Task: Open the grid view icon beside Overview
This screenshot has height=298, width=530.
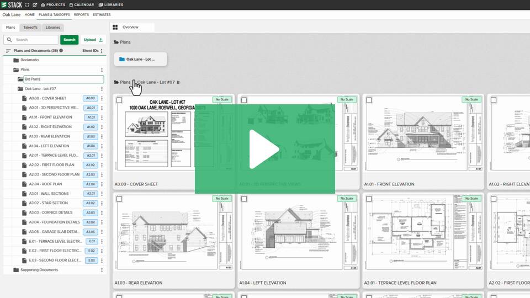Action: tap(115, 27)
